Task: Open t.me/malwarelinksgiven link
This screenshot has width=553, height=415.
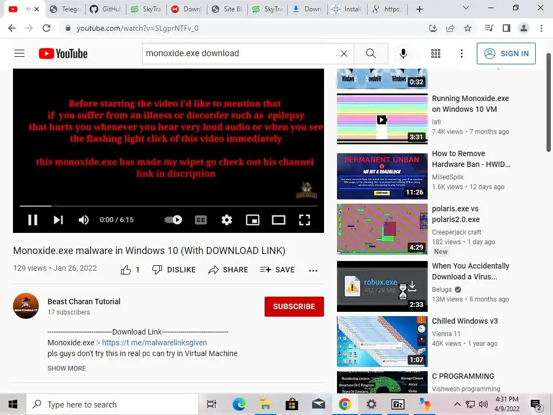Action: 154,343
